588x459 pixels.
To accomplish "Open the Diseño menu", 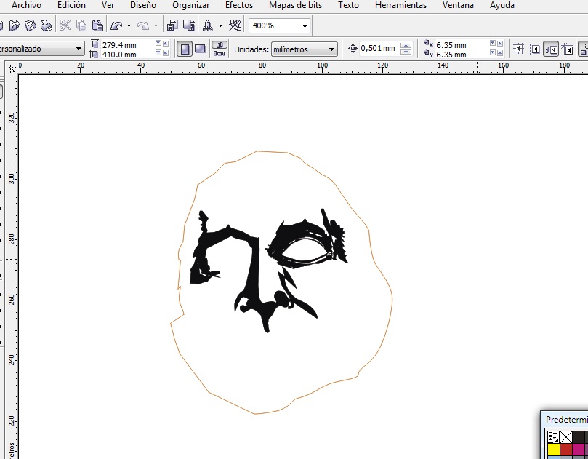I will (143, 5).
